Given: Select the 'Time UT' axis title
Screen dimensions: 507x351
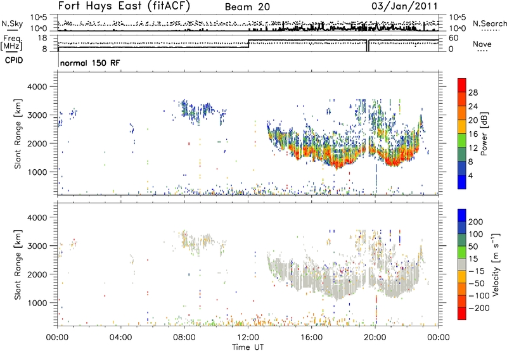Looking at the screenshot, I should pyautogui.click(x=248, y=347).
